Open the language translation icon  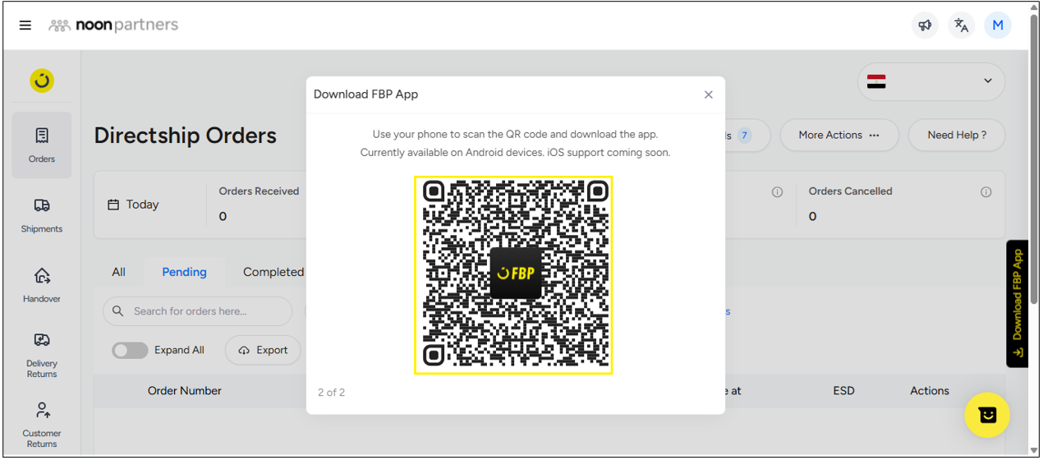[961, 25]
